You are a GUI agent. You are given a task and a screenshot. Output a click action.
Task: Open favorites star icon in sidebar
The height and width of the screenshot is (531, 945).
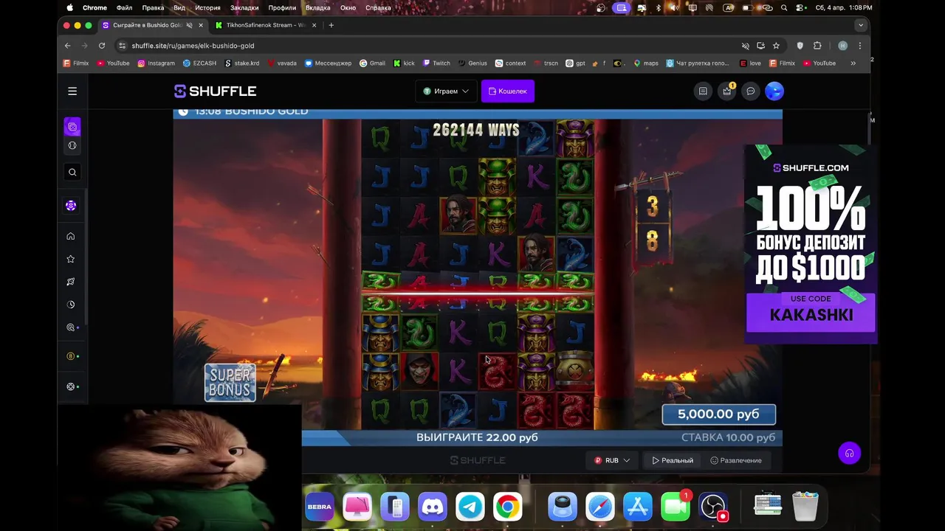click(x=71, y=259)
